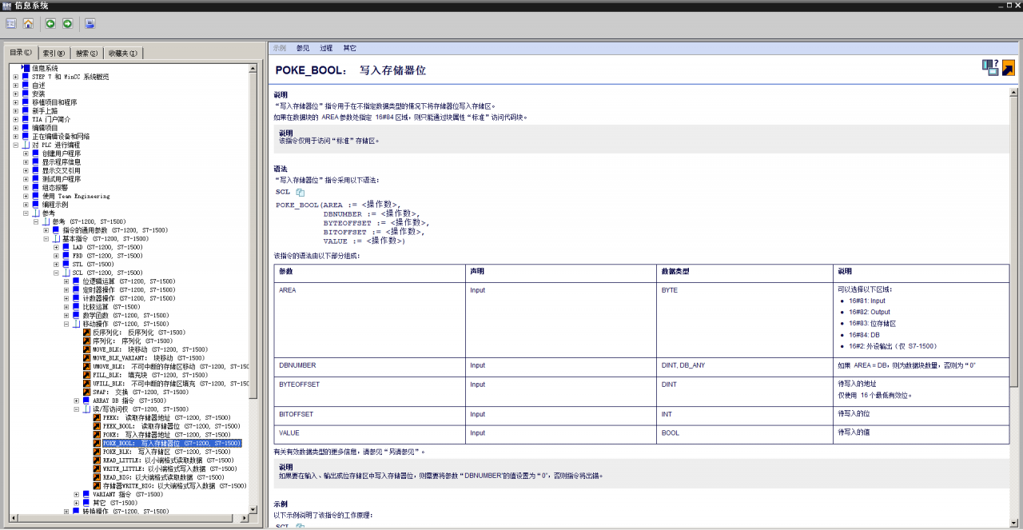Select 存储器WRITE_BIG tree item
The width and height of the screenshot is (1023, 530).
(174, 486)
